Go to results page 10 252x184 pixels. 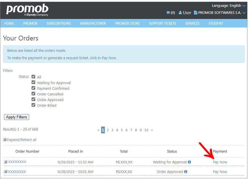coord(146,130)
